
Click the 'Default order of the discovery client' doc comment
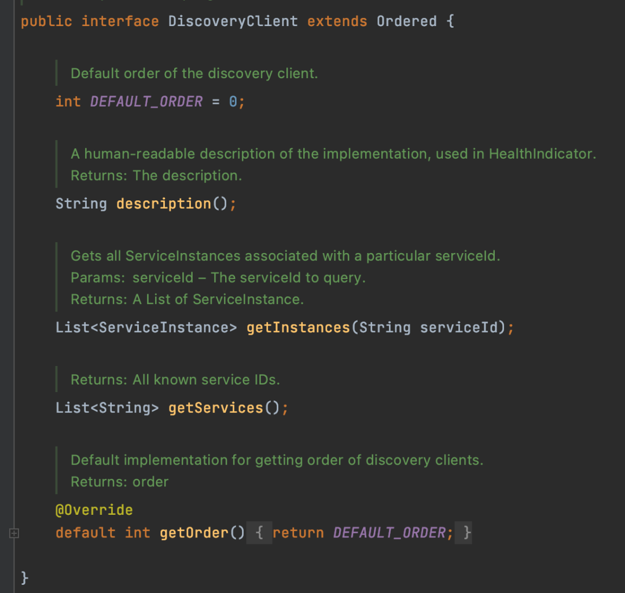pos(194,74)
